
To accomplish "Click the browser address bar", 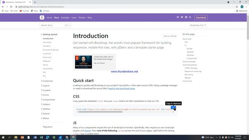I will [124, 7].
